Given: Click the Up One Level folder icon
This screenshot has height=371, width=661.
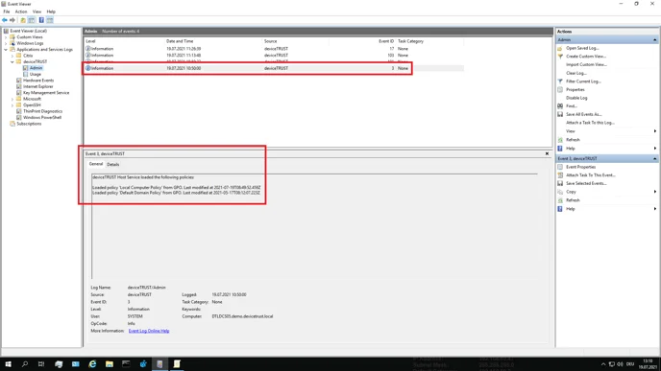Looking at the screenshot, I should click(23, 20).
